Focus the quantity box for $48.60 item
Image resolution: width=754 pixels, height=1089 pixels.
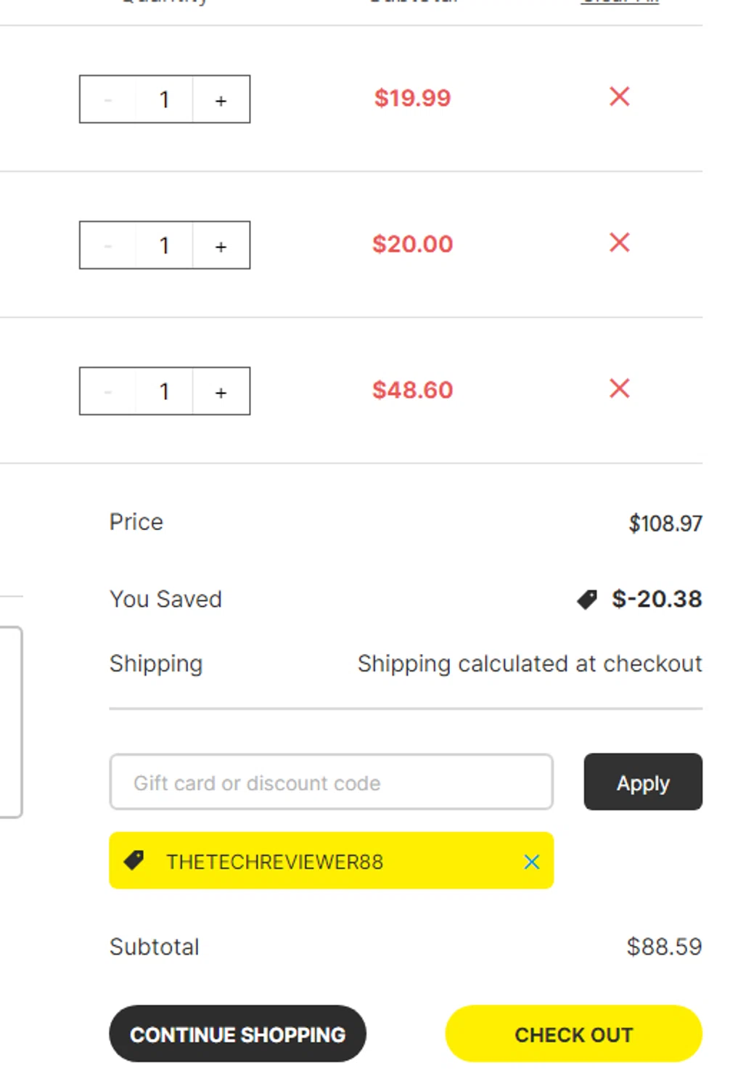click(x=165, y=391)
